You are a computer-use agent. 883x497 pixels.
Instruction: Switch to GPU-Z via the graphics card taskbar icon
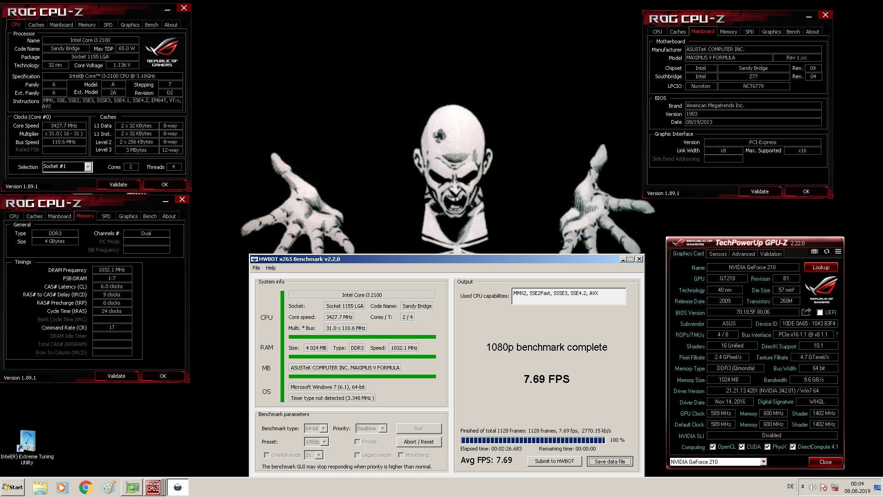tap(132, 487)
